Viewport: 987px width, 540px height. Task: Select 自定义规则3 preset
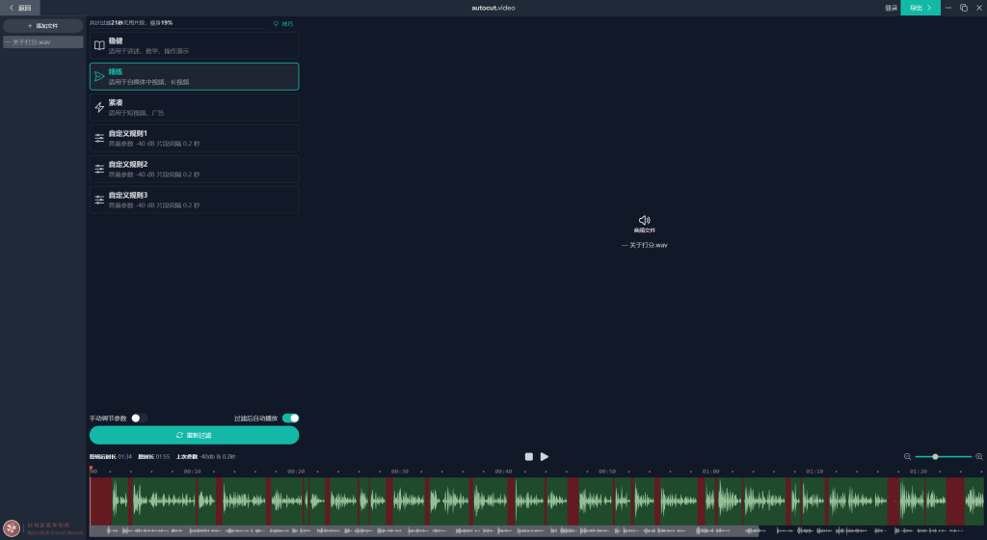194,200
